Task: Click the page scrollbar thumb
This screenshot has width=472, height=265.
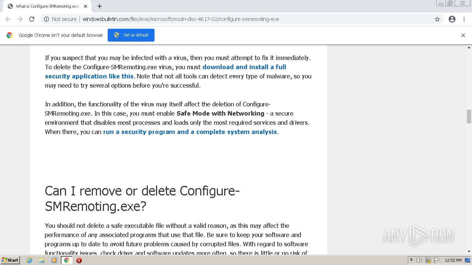Action: (469, 116)
